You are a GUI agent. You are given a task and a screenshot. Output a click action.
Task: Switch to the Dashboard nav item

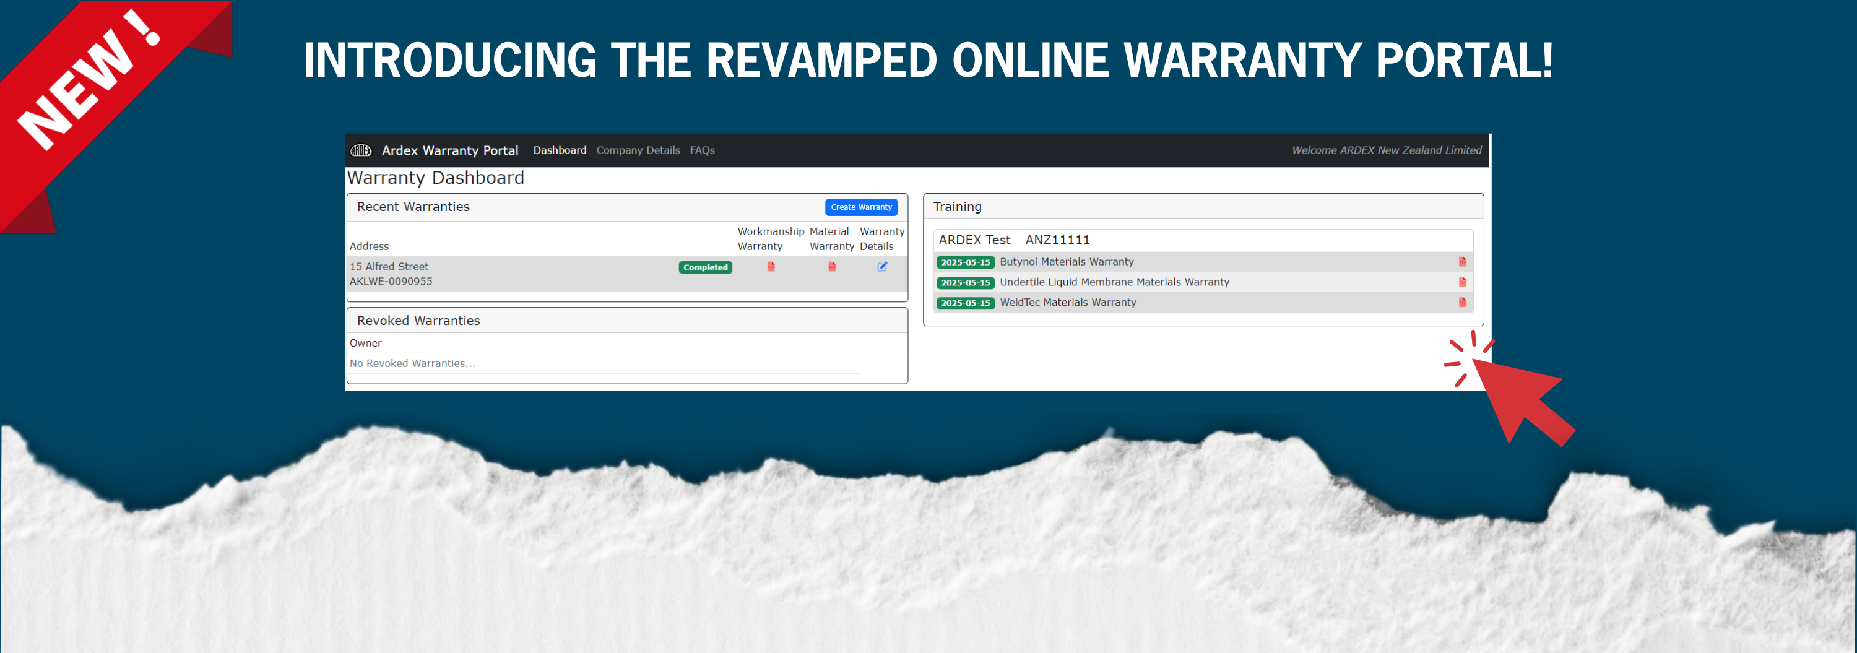560,150
